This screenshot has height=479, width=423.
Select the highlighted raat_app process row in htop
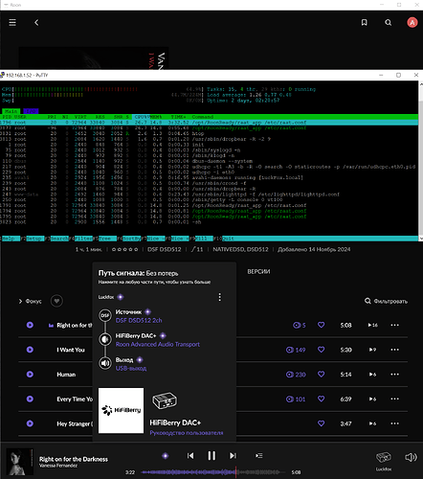click(210, 123)
